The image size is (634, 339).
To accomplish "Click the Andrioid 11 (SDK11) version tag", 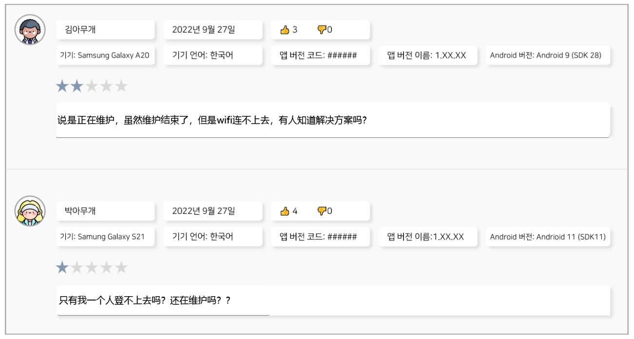I will (x=548, y=237).
